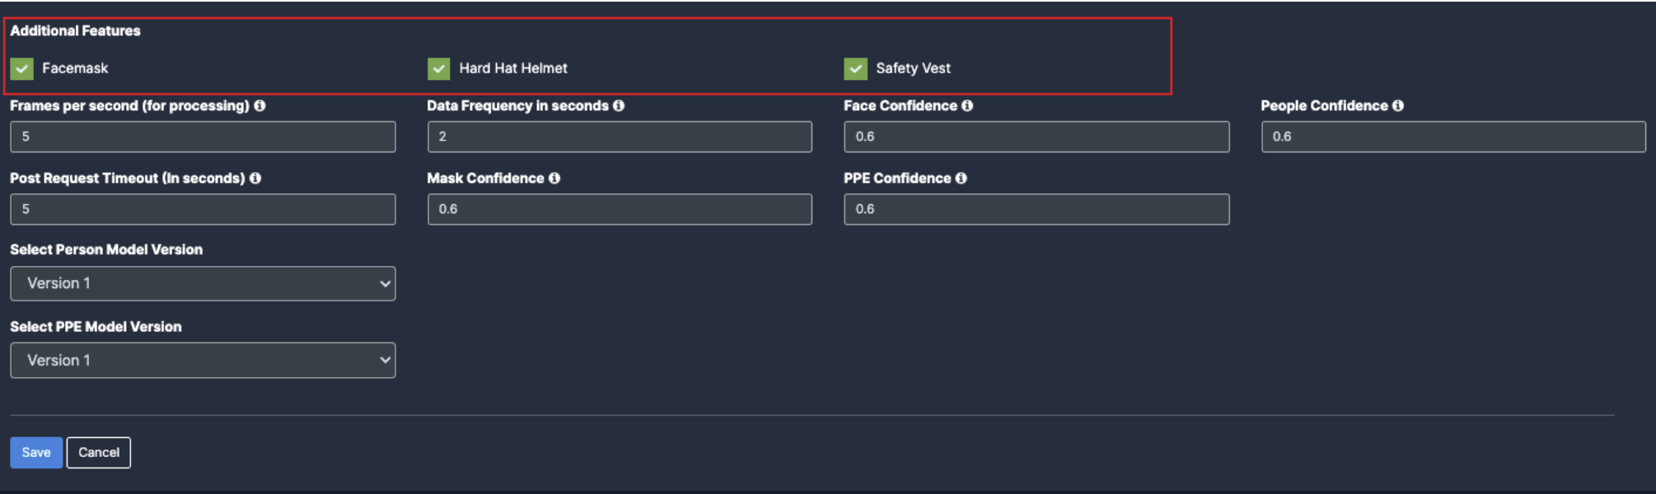Select the People Confidence input field
The width and height of the screenshot is (1656, 494).
click(1453, 137)
